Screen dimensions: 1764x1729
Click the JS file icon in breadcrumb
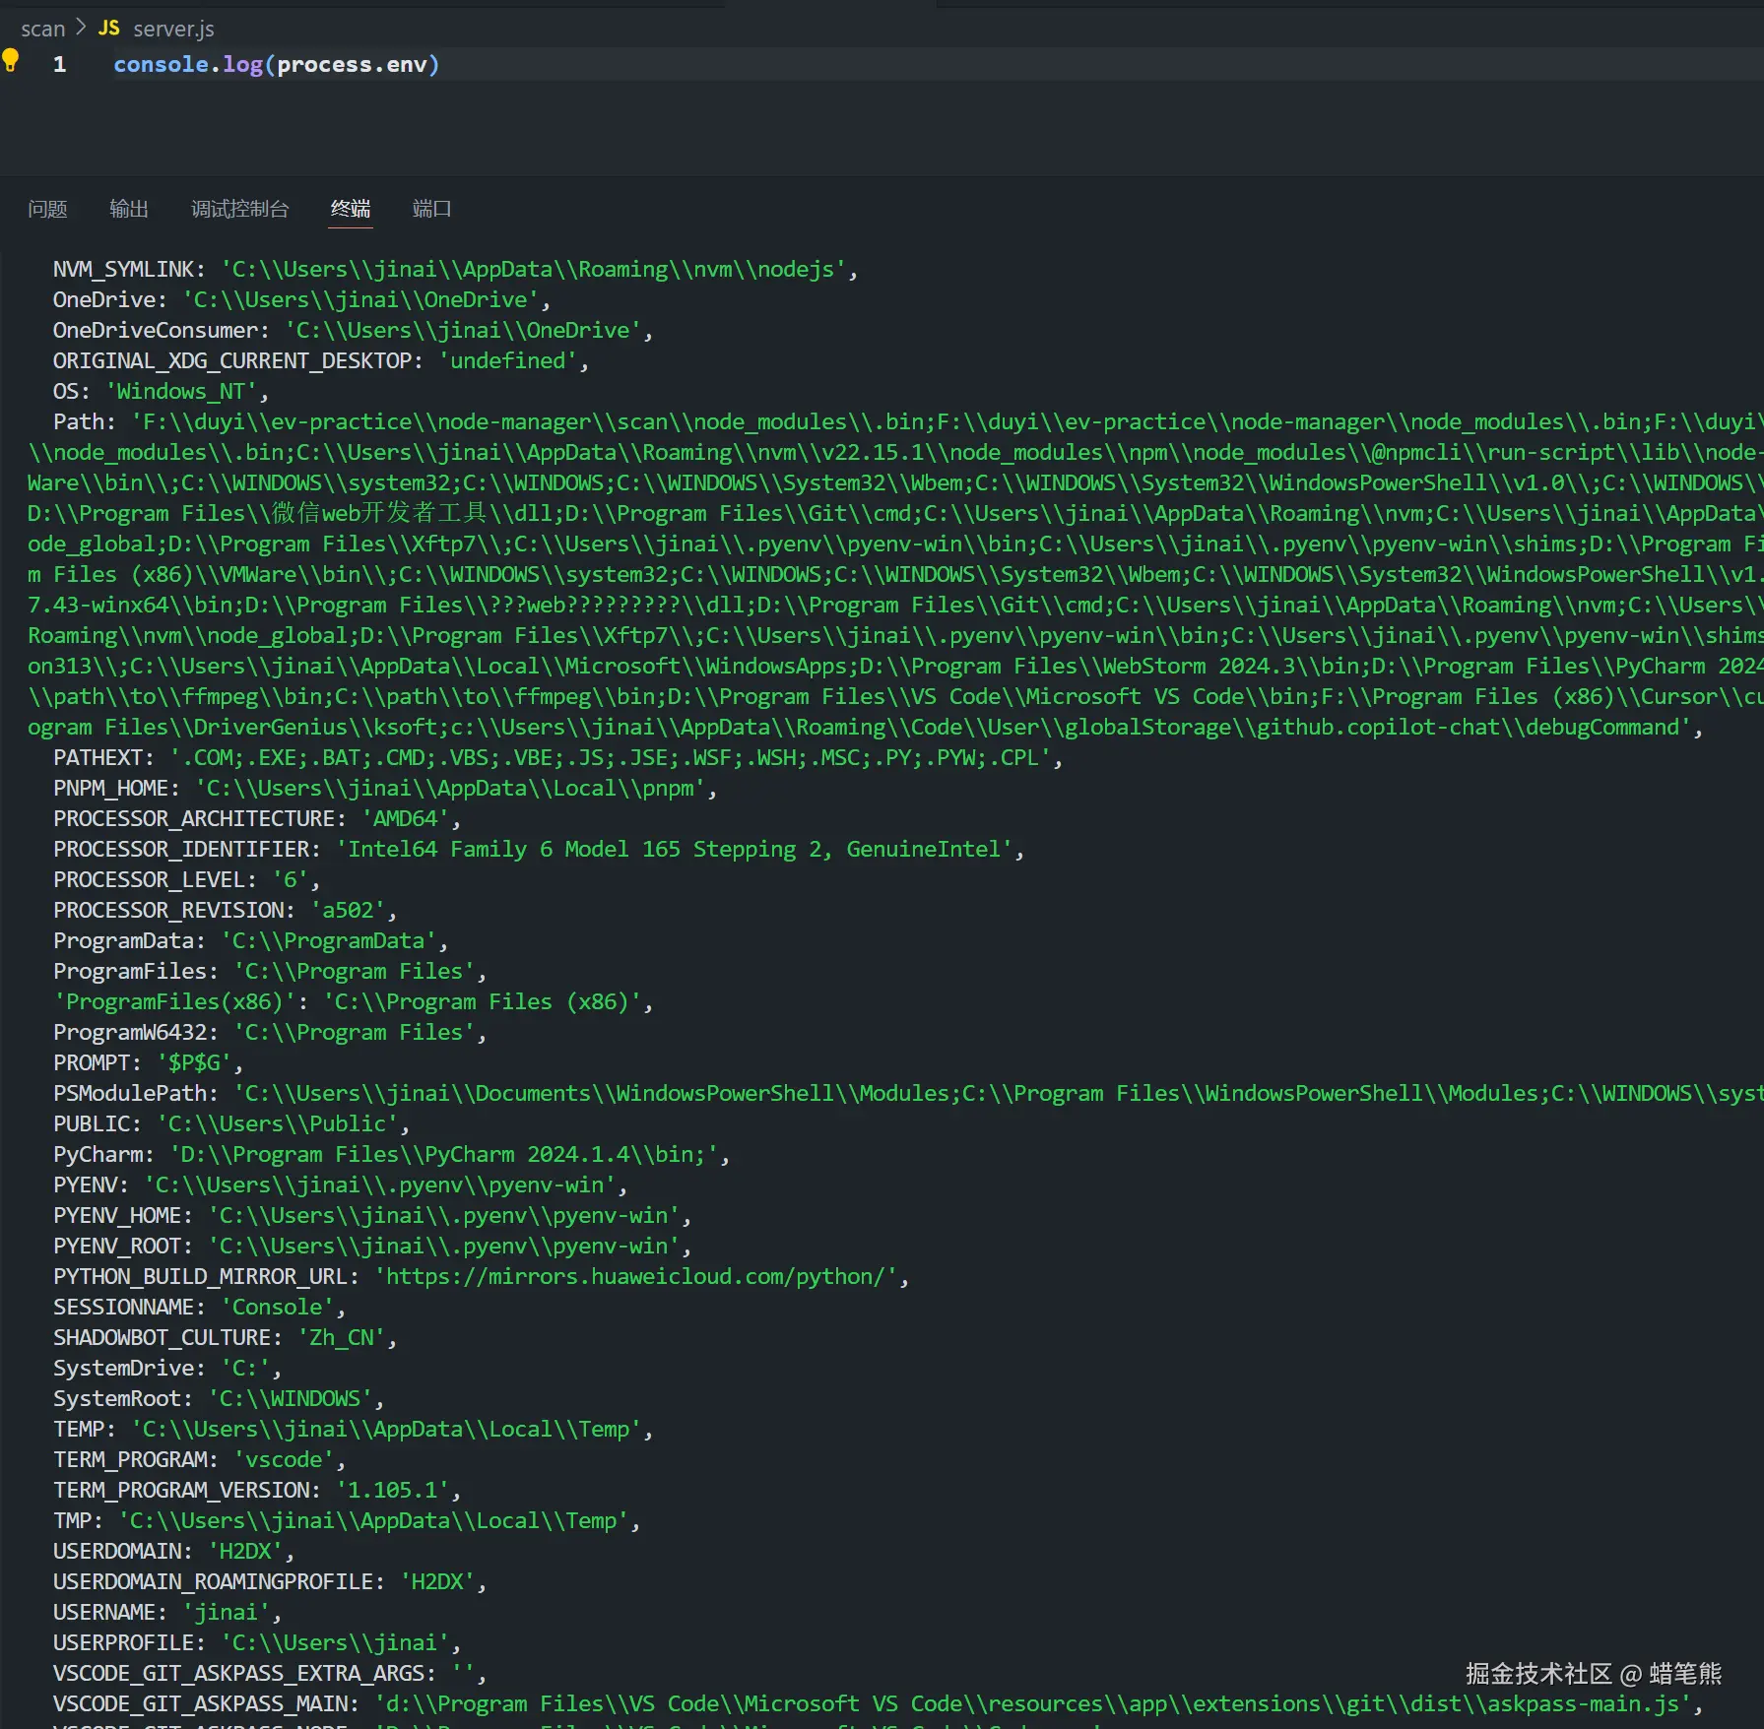tap(108, 29)
